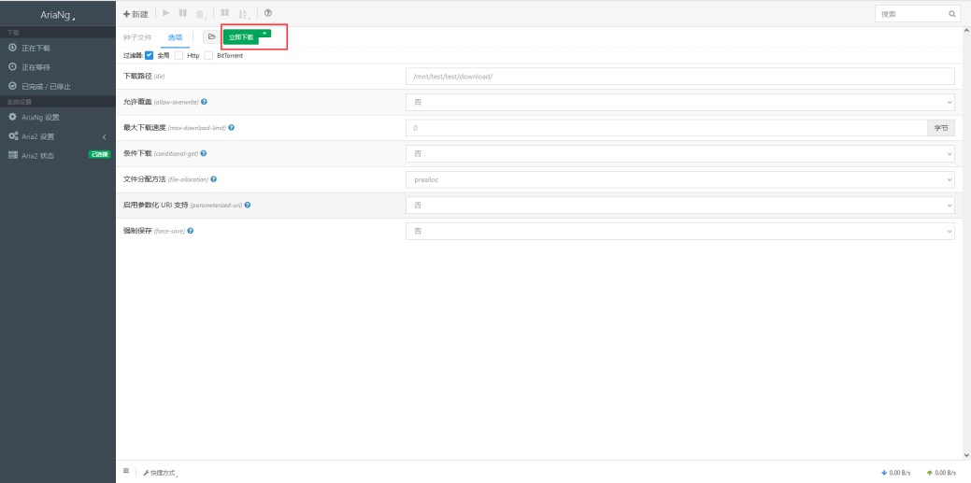Expand the green download button arrow
The width and height of the screenshot is (971, 483).
[x=265, y=35]
